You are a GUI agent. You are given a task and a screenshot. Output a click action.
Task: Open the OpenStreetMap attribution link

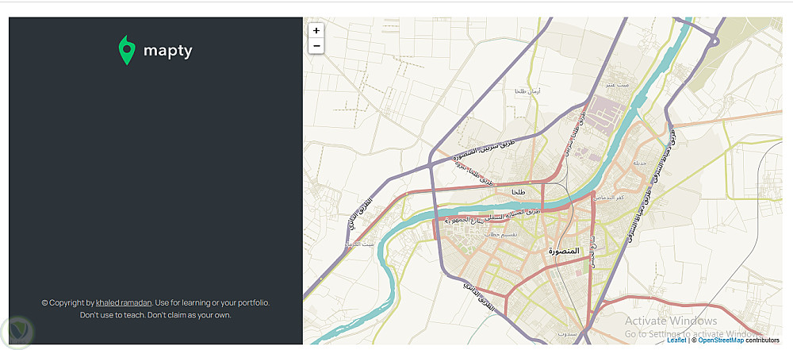(721, 340)
